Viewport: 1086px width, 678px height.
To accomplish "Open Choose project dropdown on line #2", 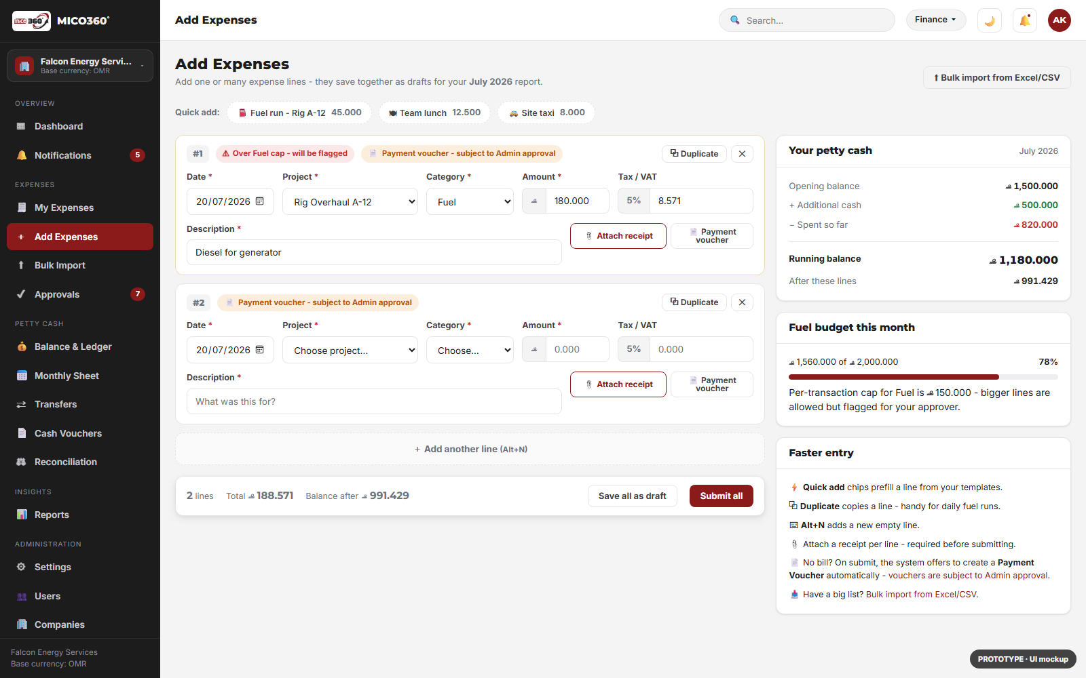I will 350,350.
